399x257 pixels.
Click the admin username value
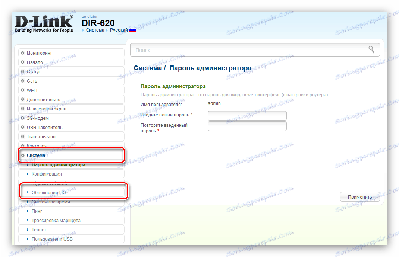[214, 103]
